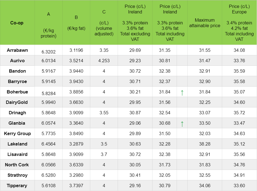Select the Barryroe co-op name cell
257x191 pixels.
click(x=17, y=81)
